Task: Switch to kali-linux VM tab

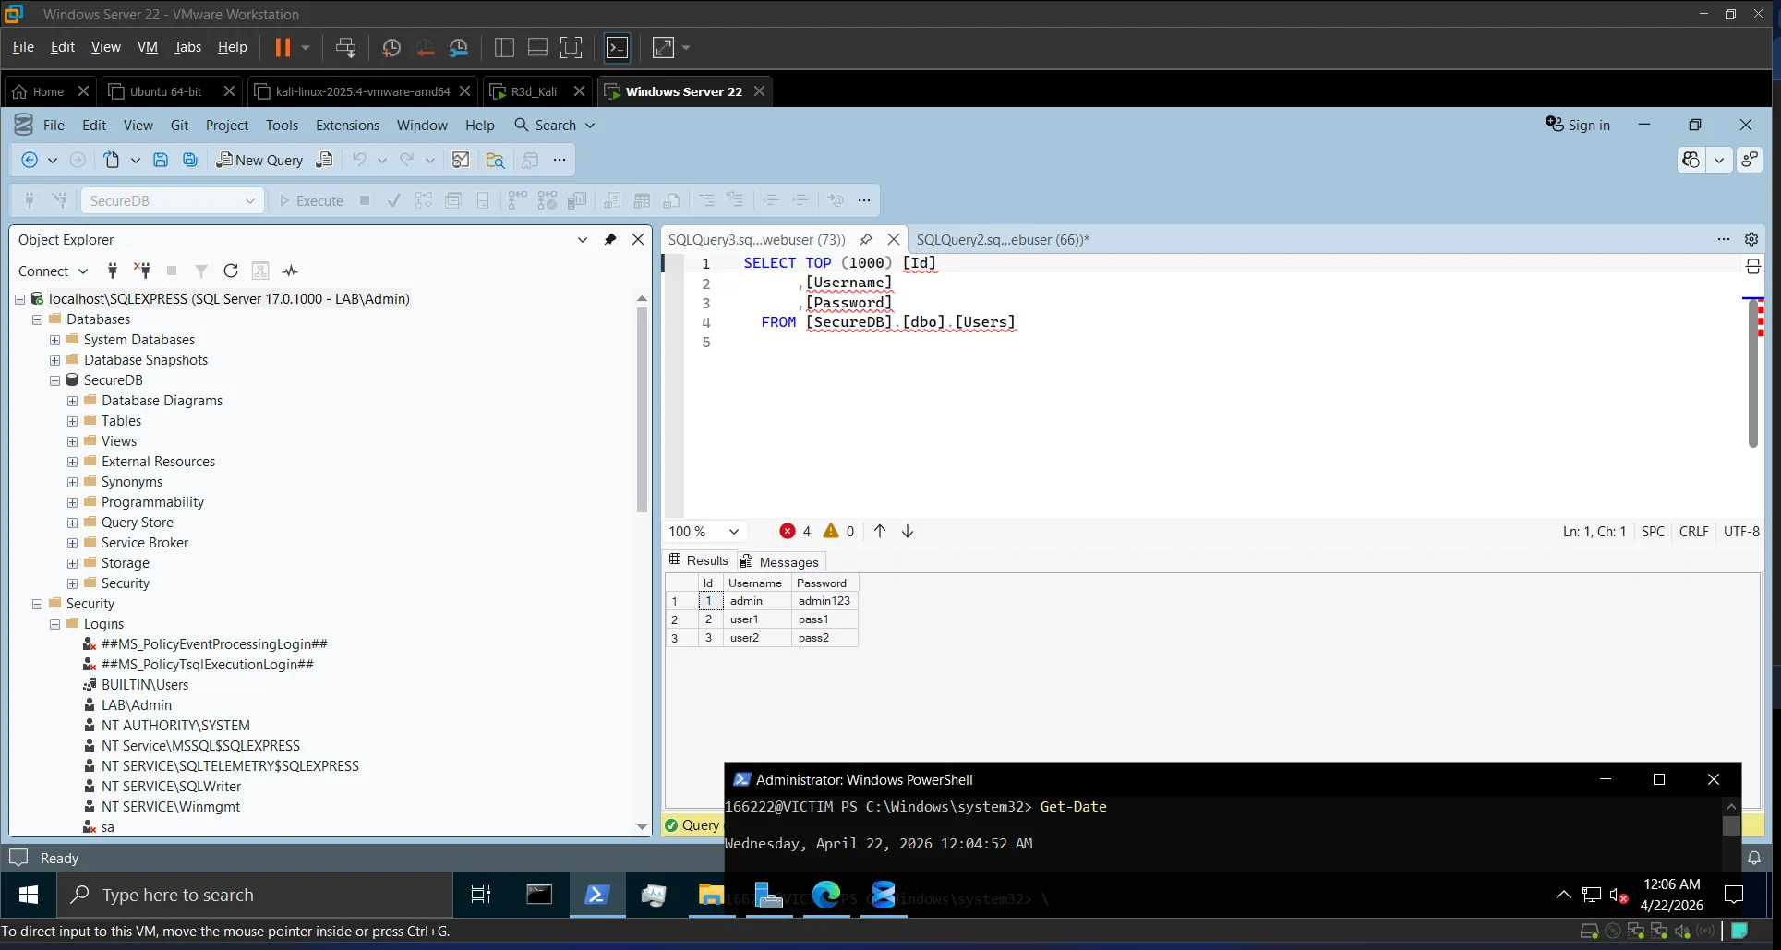Action: pos(362,91)
